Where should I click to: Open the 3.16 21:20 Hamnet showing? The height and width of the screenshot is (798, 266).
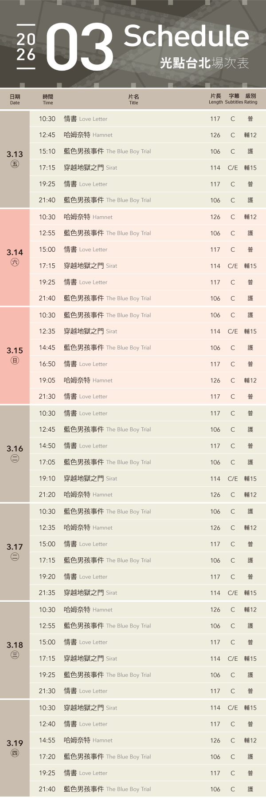pyautogui.click(x=88, y=495)
